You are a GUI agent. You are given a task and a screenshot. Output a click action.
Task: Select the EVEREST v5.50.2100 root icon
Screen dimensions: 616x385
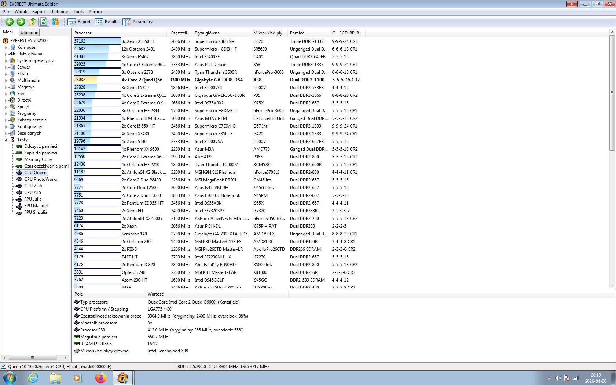(x=5, y=41)
